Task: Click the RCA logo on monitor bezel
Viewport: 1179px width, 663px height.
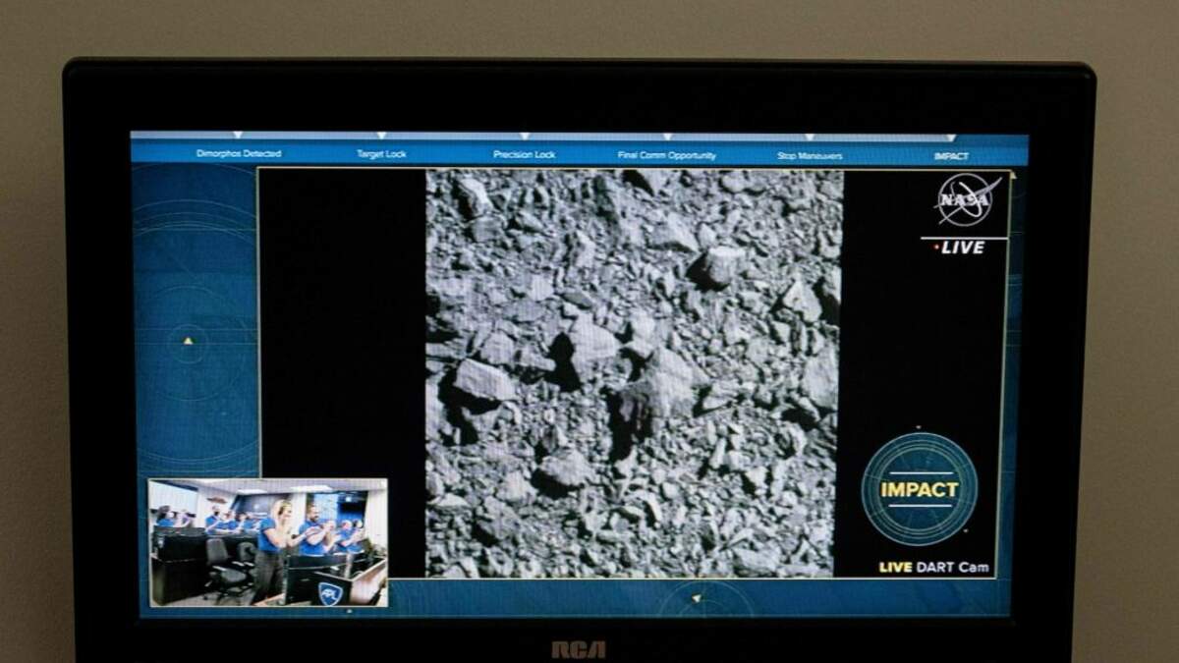Action: (579, 649)
